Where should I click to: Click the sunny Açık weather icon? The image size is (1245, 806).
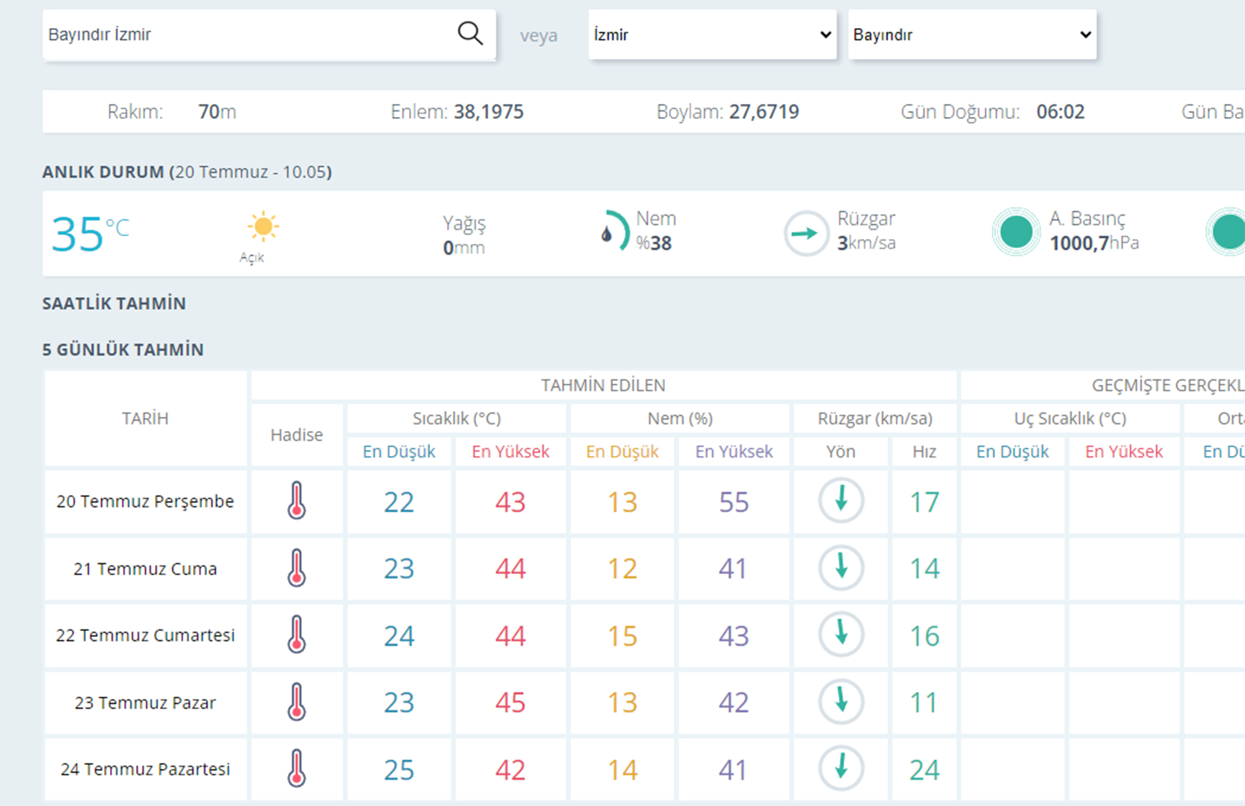[263, 226]
